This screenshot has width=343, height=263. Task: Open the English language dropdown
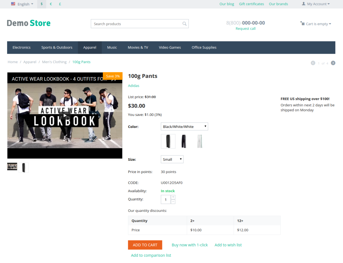point(22,4)
